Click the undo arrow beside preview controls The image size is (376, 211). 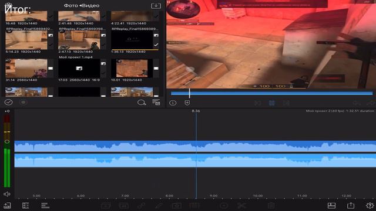[x=357, y=103]
